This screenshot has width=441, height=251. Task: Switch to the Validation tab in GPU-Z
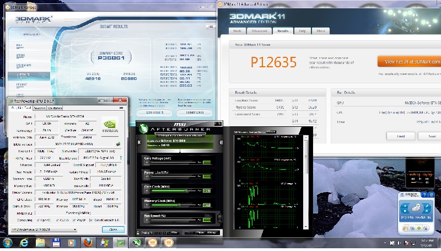coord(55,108)
